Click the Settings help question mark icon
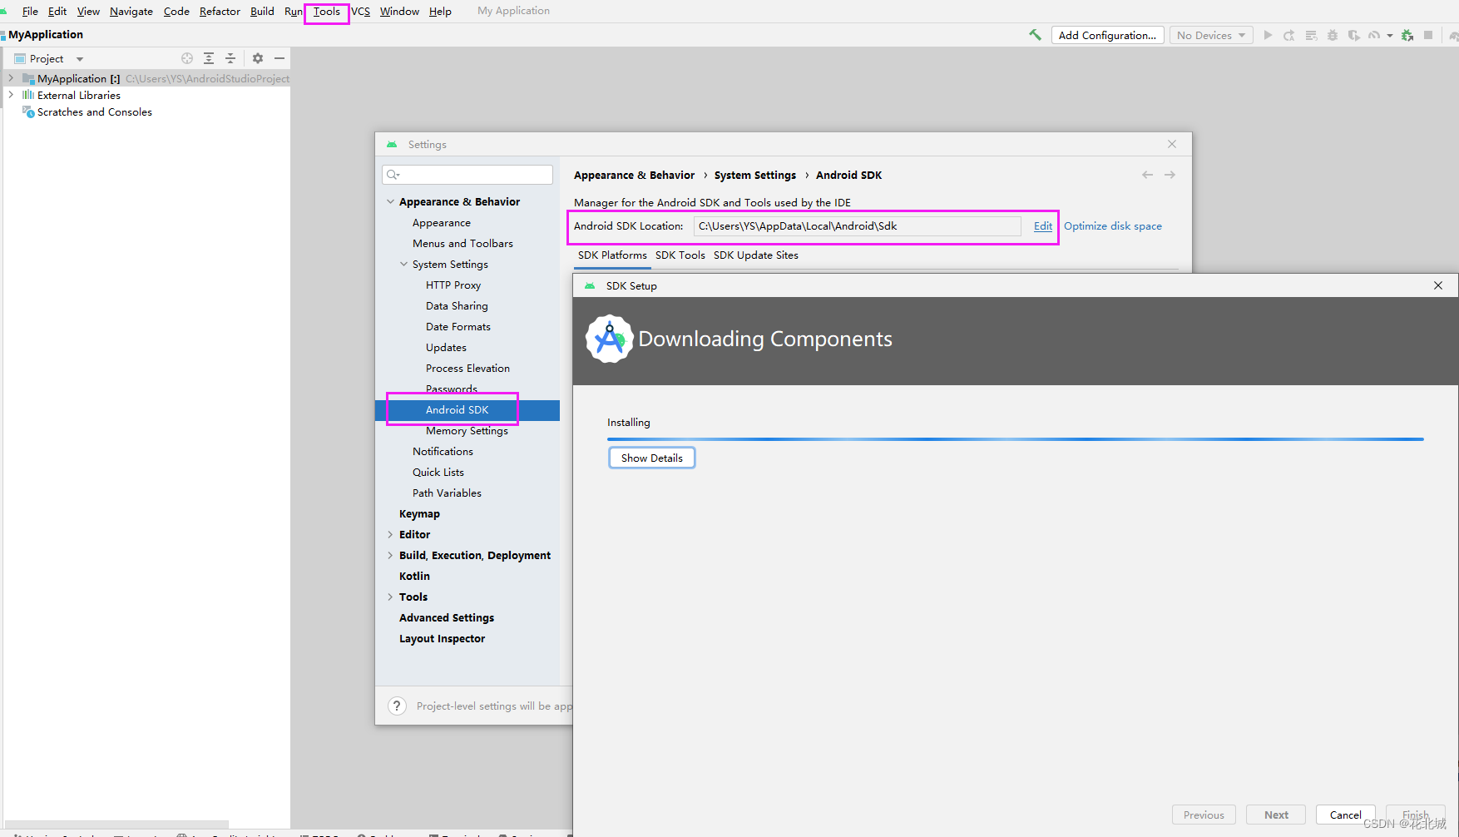Screen dimensions: 1459x837 [x=397, y=706]
